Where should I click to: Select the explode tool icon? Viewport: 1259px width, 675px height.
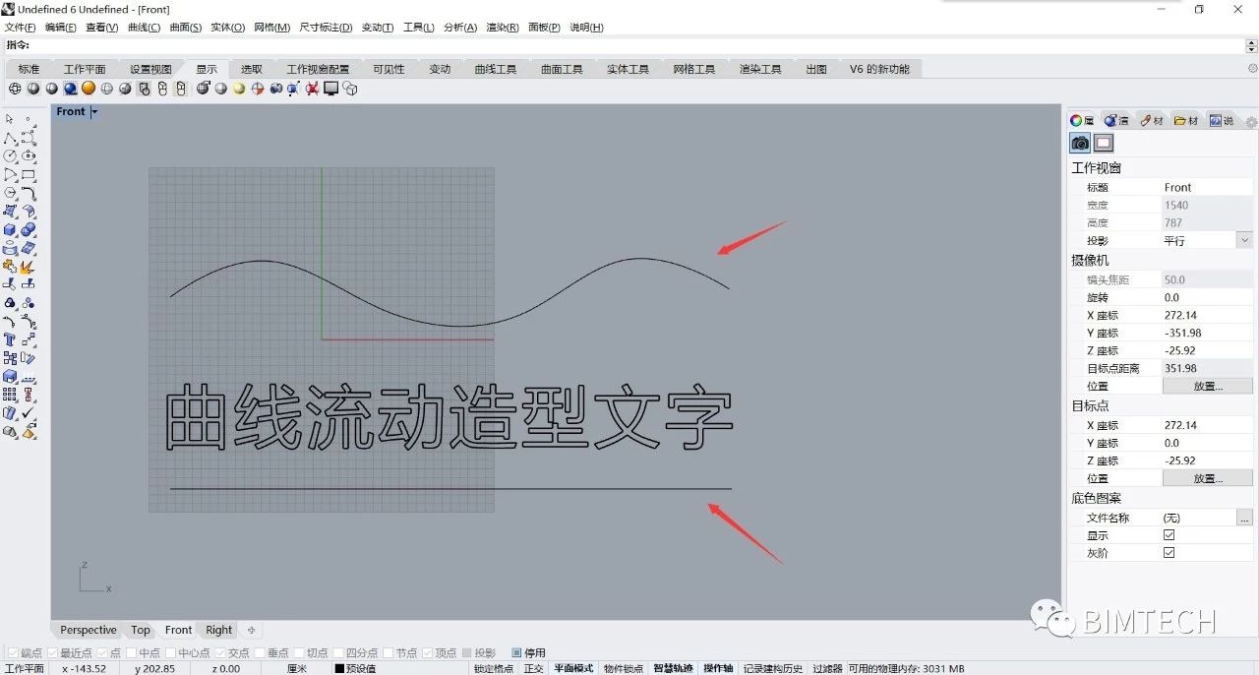pos(29,266)
